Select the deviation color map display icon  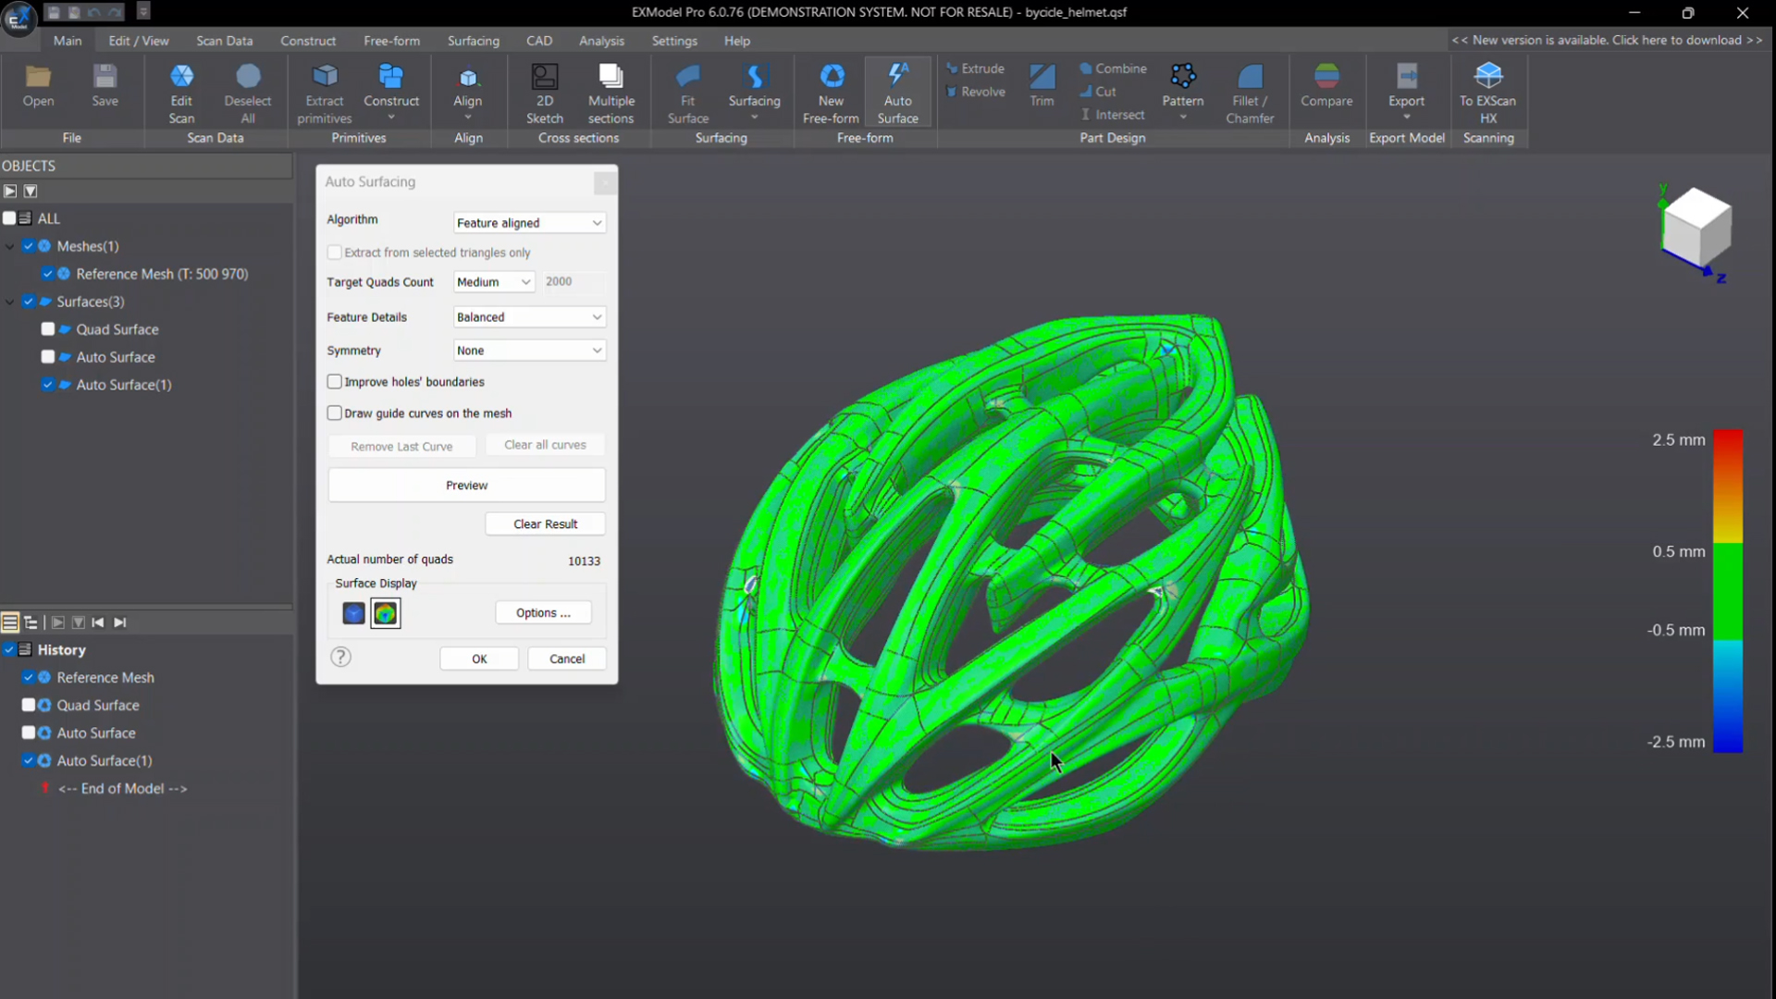386,613
